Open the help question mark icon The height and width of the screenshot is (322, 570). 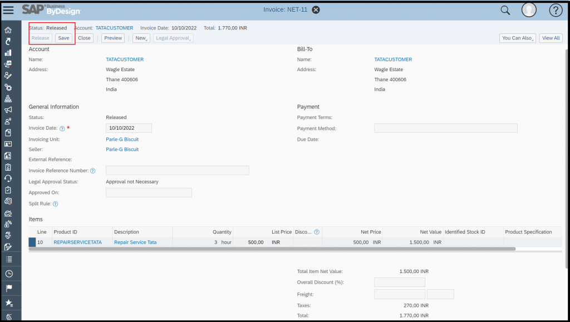pos(556,10)
